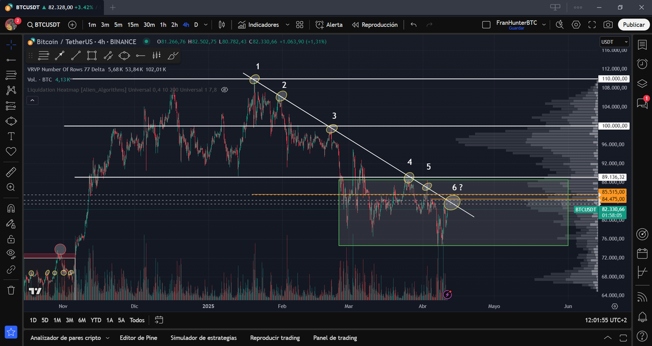Image resolution: width=652 pixels, height=346 pixels.
Task: Create an Alerta
Action: pyautogui.click(x=329, y=25)
